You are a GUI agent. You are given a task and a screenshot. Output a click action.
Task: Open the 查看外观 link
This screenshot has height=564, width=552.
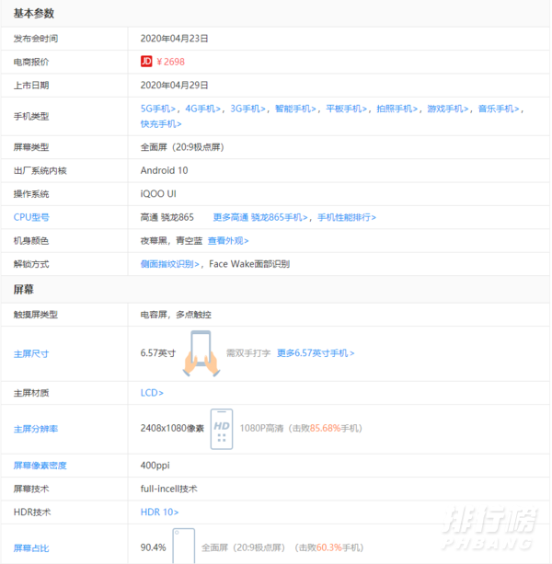click(x=228, y=241)
